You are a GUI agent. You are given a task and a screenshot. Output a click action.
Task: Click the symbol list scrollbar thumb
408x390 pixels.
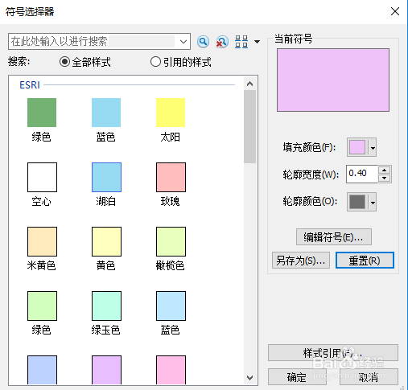pyautogui.click(x=249, y=126)
